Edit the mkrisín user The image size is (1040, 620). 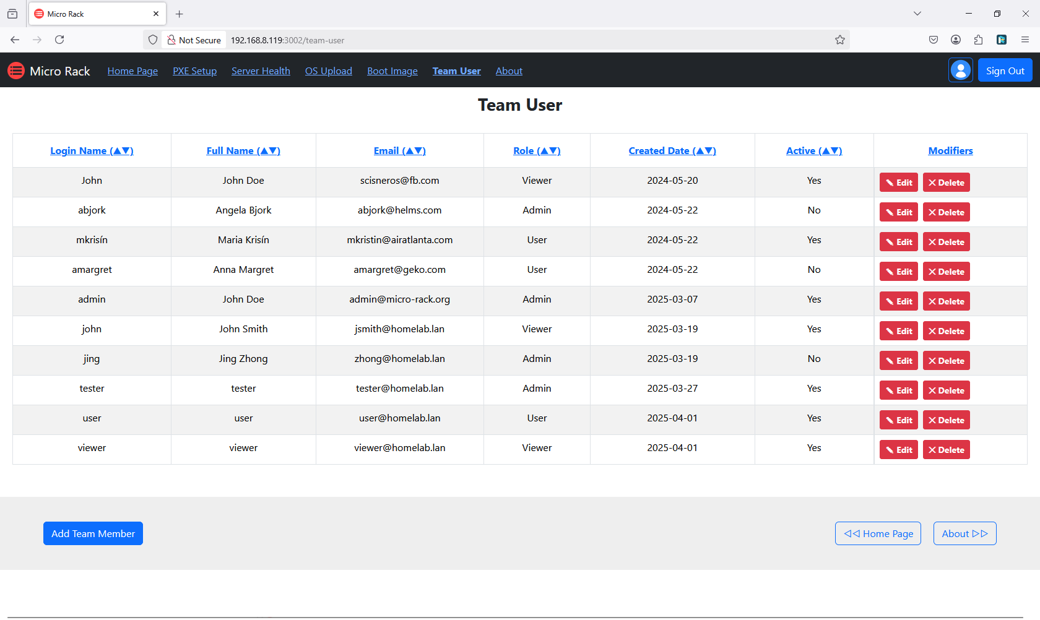(x=899, y=242)
